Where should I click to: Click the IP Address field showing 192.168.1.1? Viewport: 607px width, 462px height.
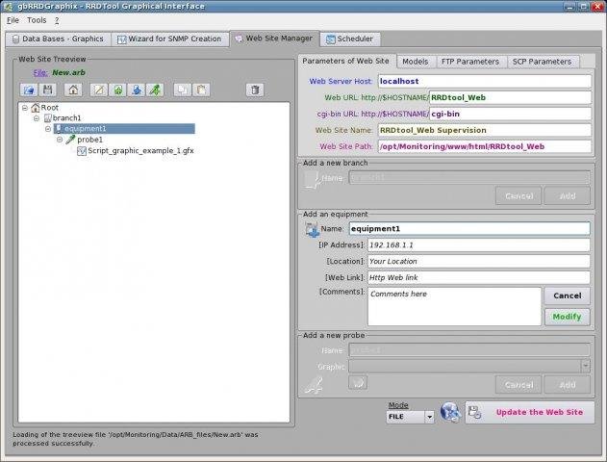point(479,245)
